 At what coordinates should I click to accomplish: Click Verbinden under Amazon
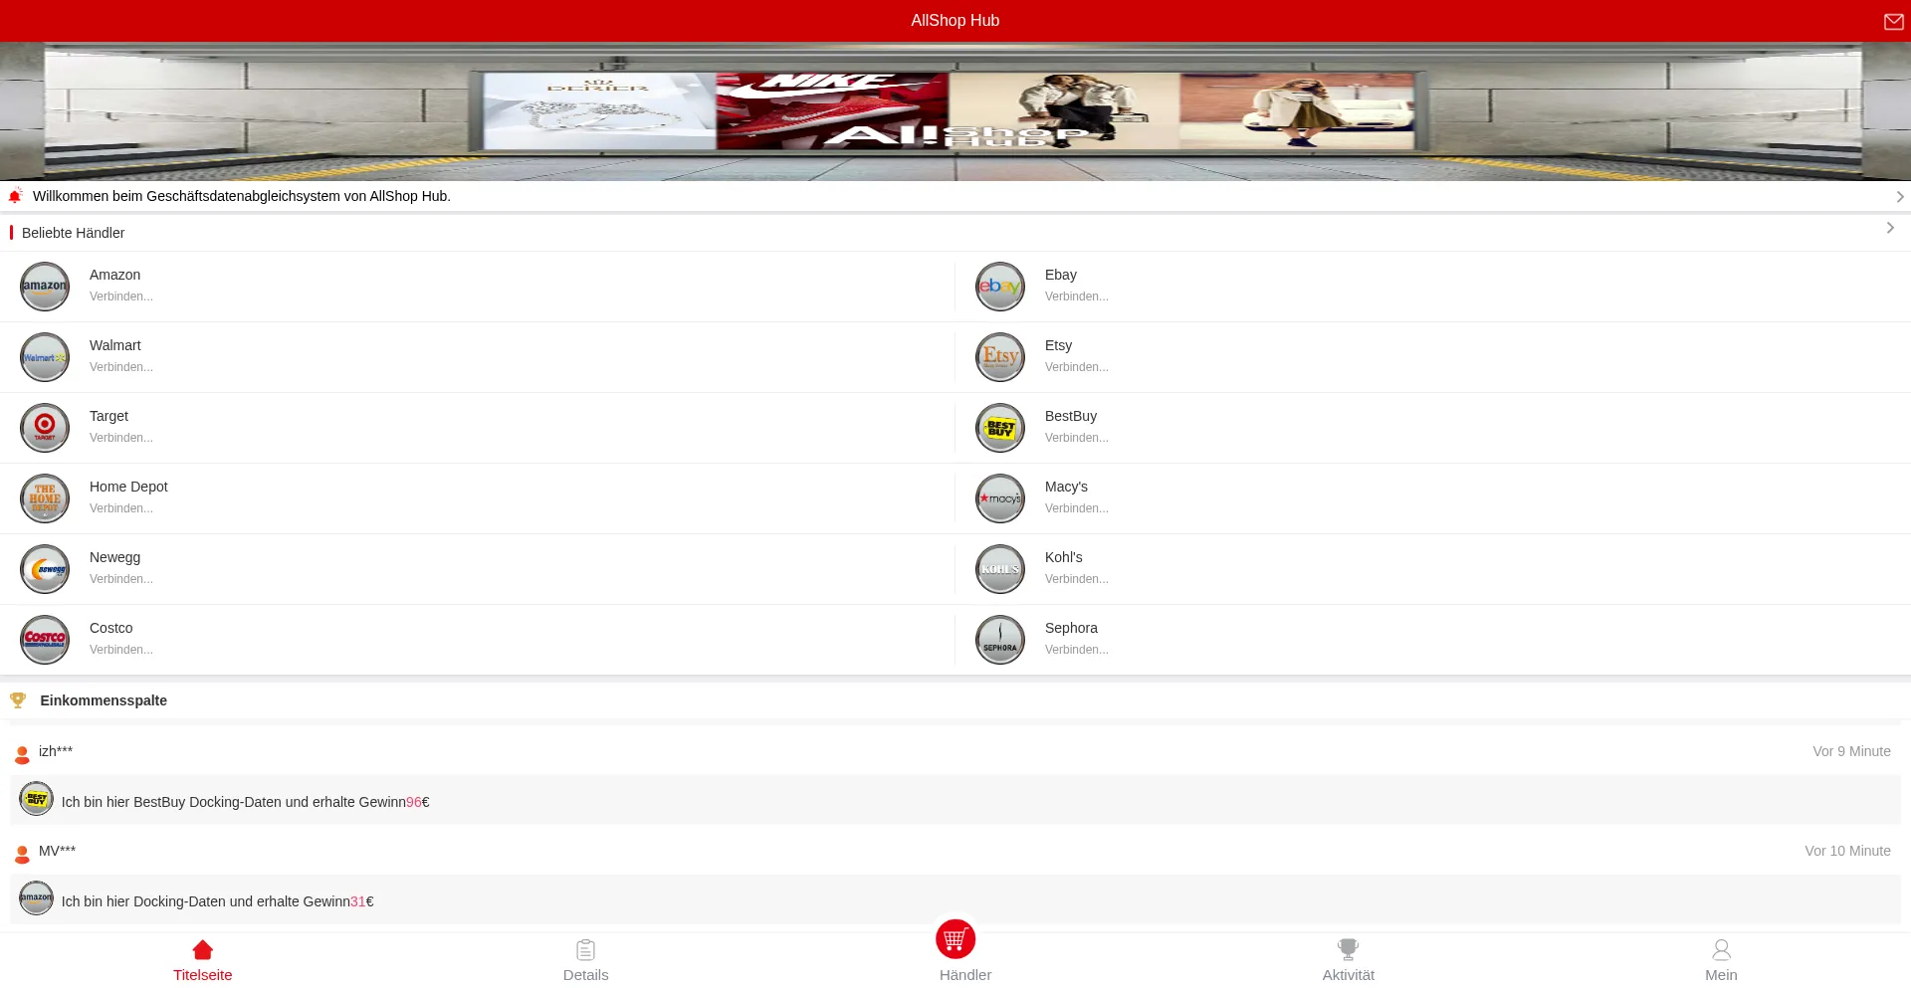[x=121, y=296]
